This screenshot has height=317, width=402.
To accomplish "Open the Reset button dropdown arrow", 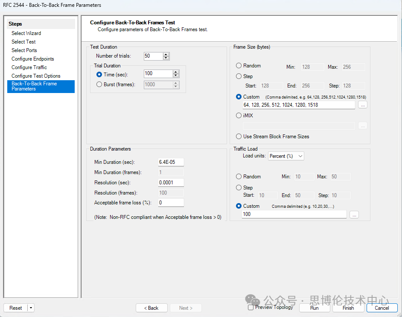I will pos(31,308).
